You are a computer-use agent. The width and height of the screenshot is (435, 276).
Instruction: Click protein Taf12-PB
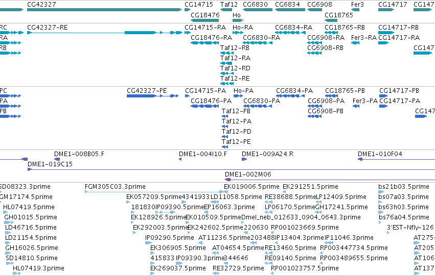[x=225, y=116]
